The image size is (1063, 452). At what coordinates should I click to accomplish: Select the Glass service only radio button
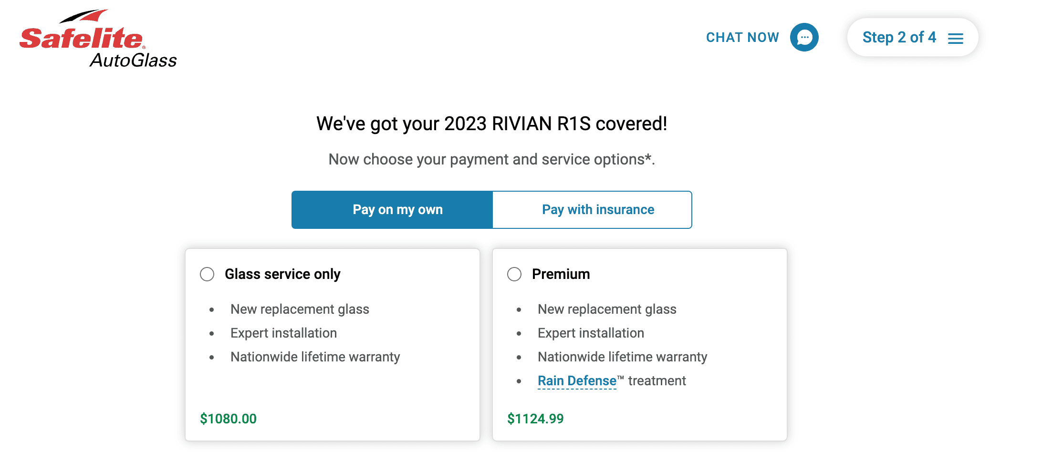[x=207, y=274]
